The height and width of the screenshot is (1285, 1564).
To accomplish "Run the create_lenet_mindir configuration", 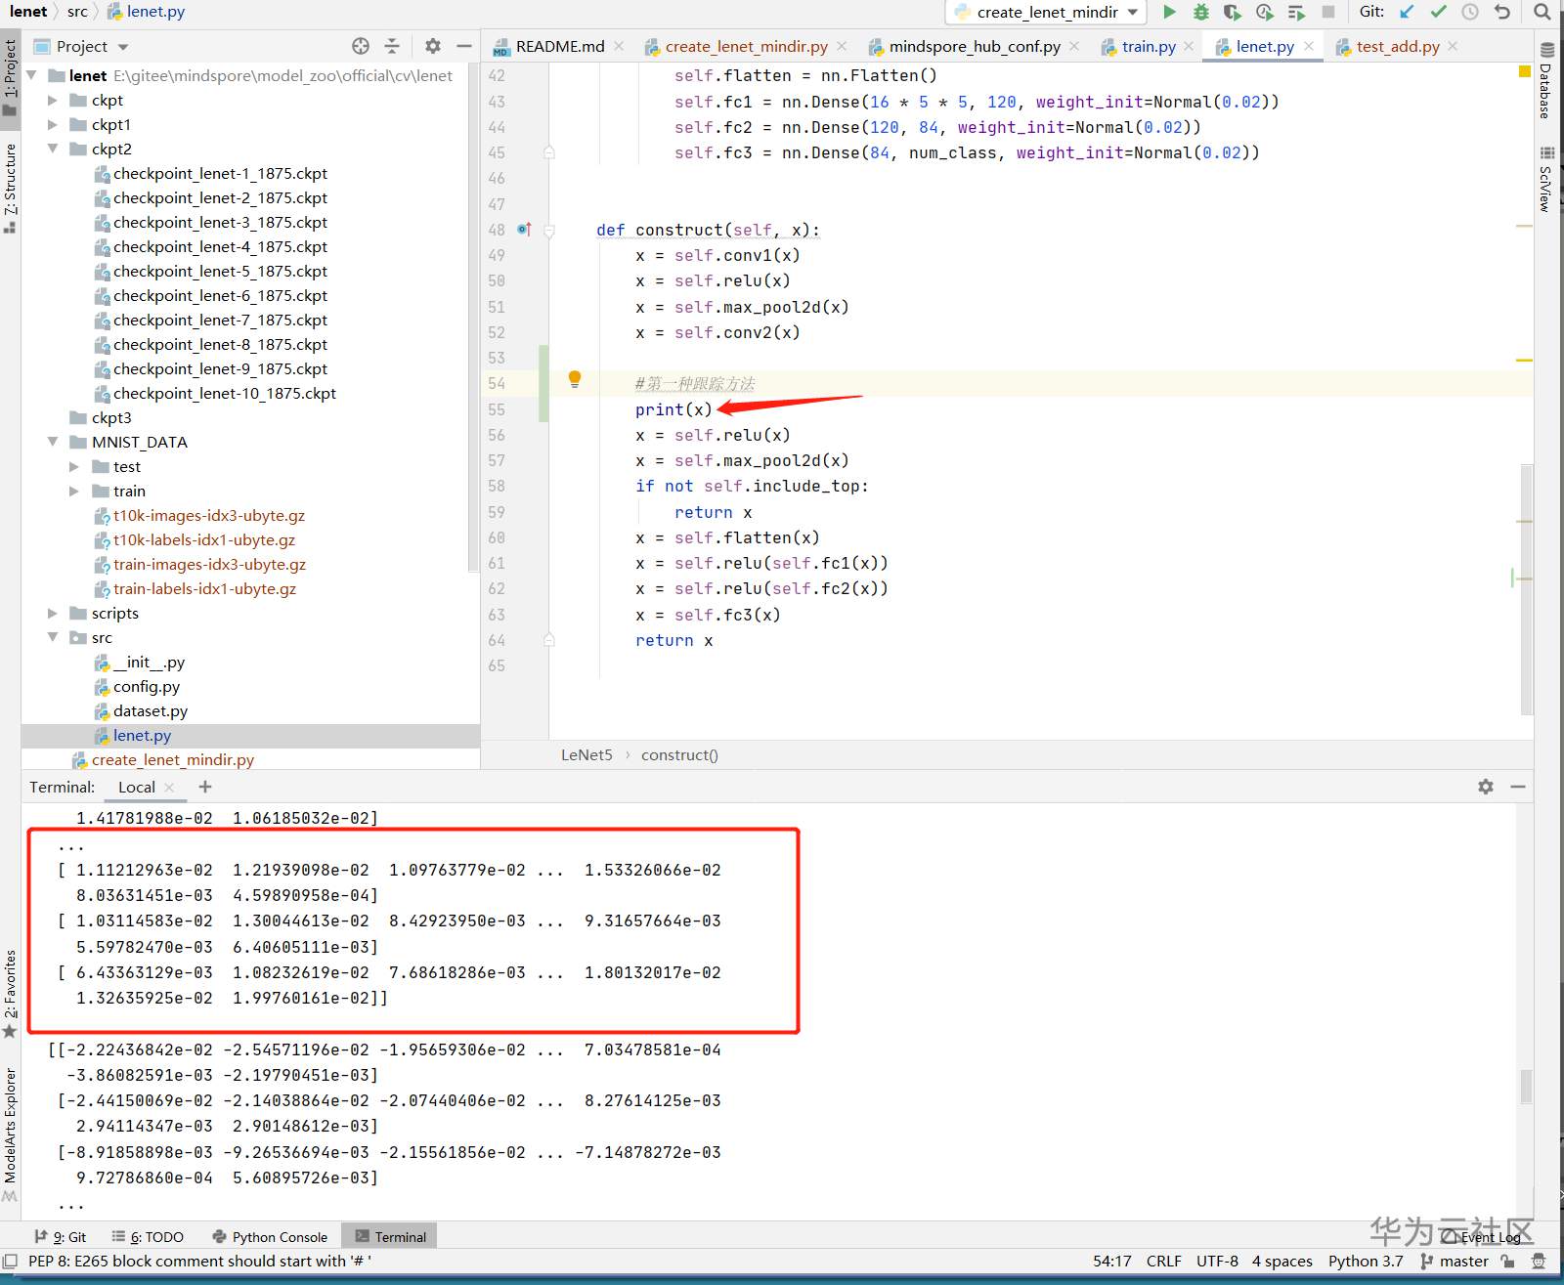I will click(1169, 12).
